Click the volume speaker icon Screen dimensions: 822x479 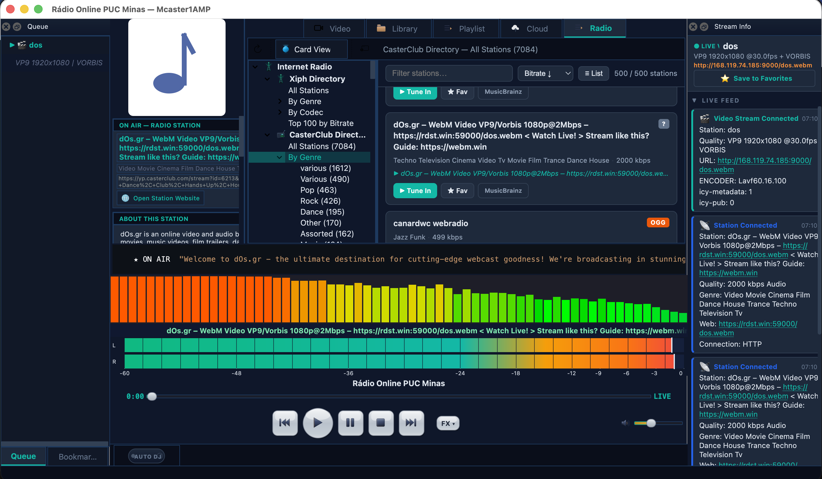625,423
